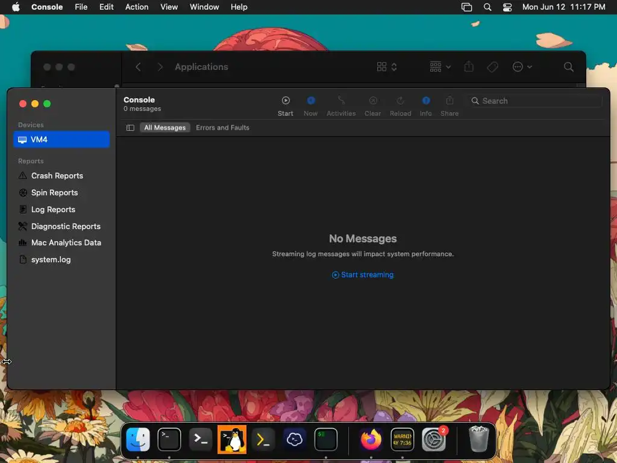Minimize the Console window
This screenshot has height=463, width=617.
(x=35, y=104)
